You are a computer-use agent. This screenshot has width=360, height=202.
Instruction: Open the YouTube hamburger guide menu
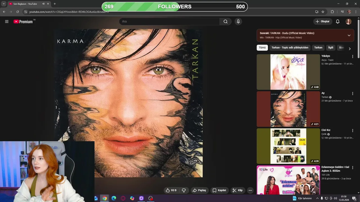[7, 22]
